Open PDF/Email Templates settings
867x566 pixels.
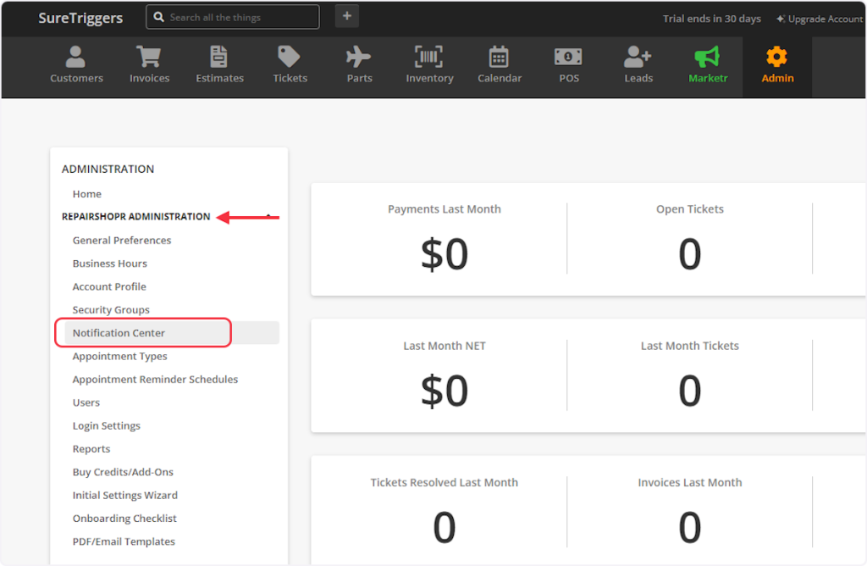point(124,541)
